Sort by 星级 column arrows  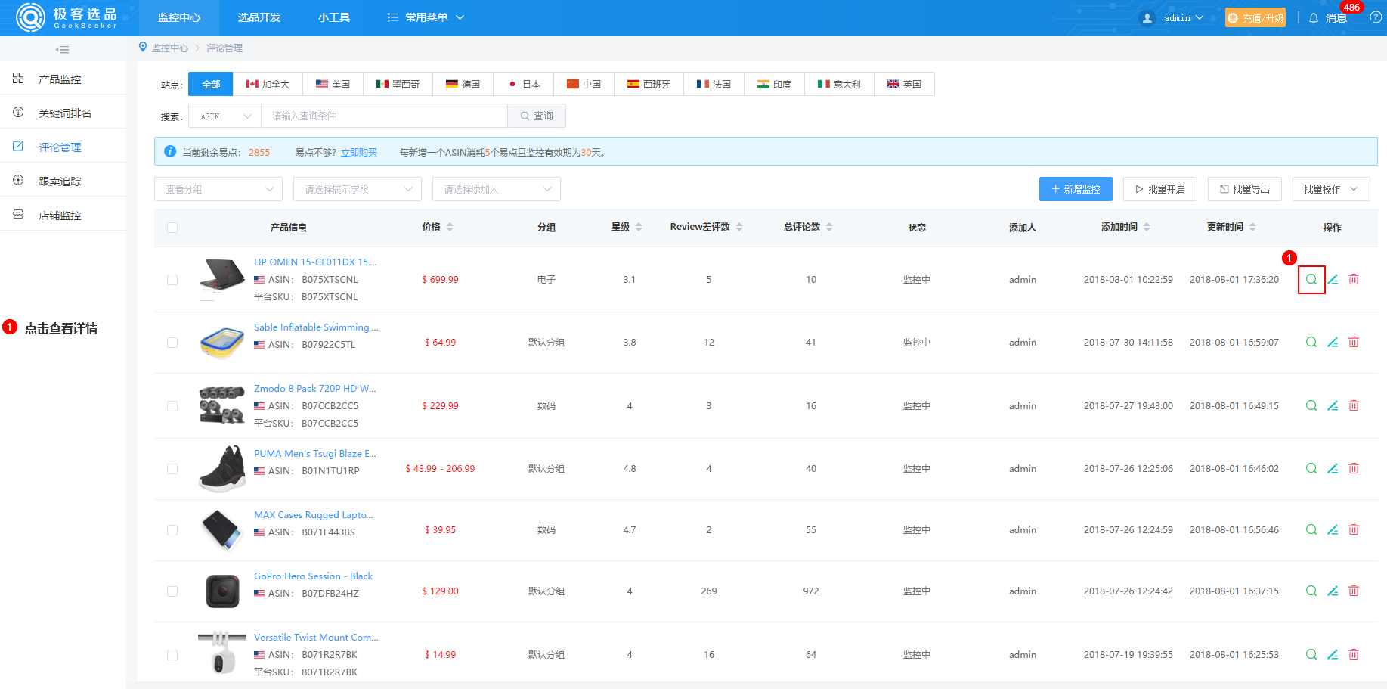point(639,227)
